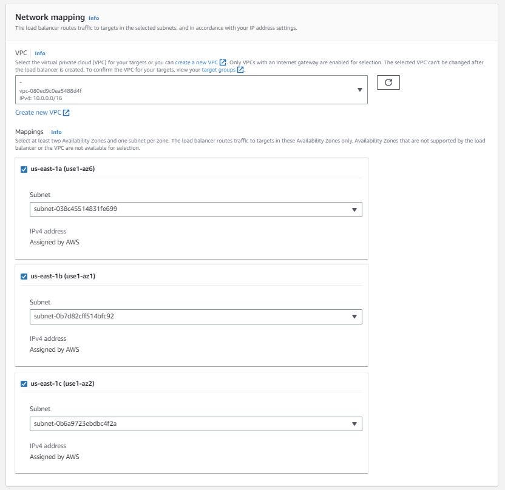Image resolution: width=505 pixels, height=490 pixels.
Task: Open Info link next to Mappings label
Action: [x=56, y=132]
